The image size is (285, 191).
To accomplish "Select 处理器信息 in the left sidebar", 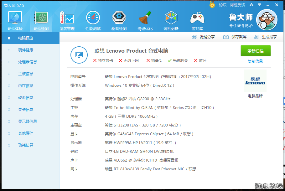I will (28, 62).
